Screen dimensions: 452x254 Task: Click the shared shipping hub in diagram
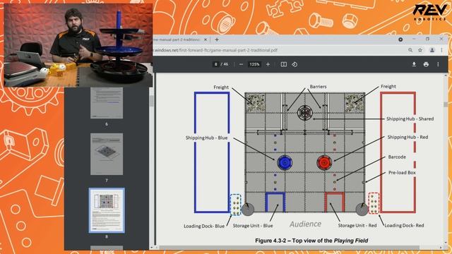[x=305, y=113]
